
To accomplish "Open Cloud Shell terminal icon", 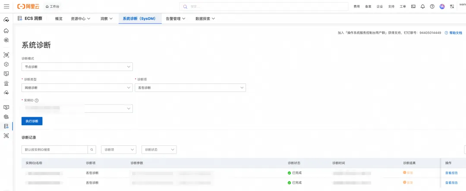I will [x=413, y=6].
